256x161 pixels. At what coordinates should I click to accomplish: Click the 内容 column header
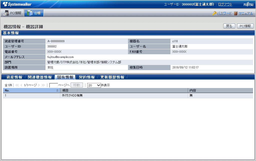pyautogui.click(x=220, y=90)
